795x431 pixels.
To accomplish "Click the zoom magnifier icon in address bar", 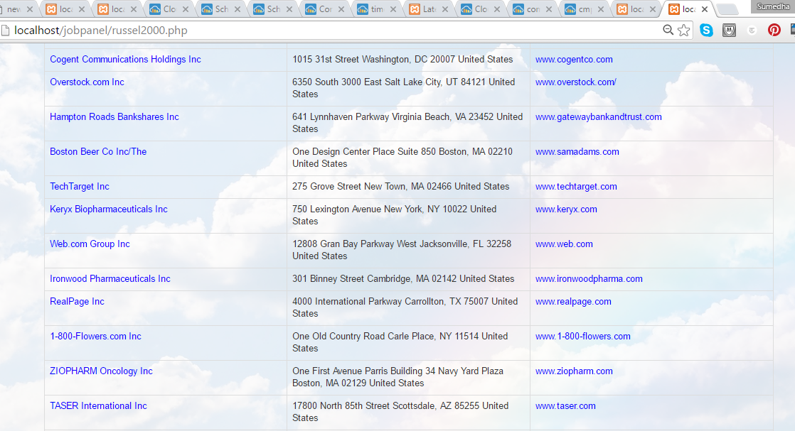I will click(668, 31).
